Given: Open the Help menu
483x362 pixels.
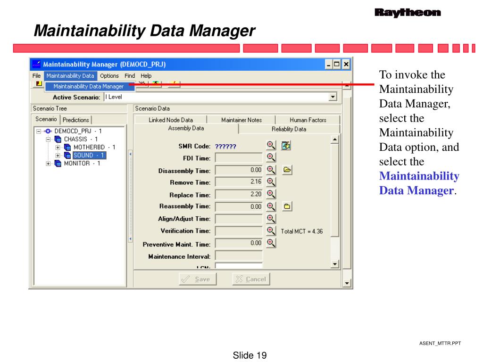Looking at the screenshot, I should click(x=146, y=76).
